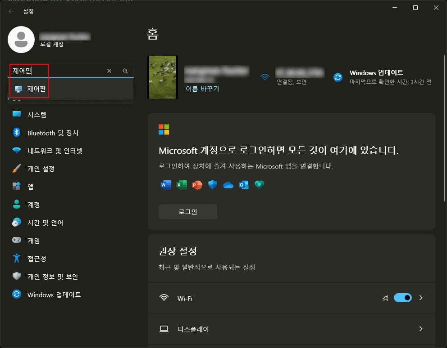Click the desktop wallpaper thumbnail
This screenshot has height=348, width=447.
163,77
